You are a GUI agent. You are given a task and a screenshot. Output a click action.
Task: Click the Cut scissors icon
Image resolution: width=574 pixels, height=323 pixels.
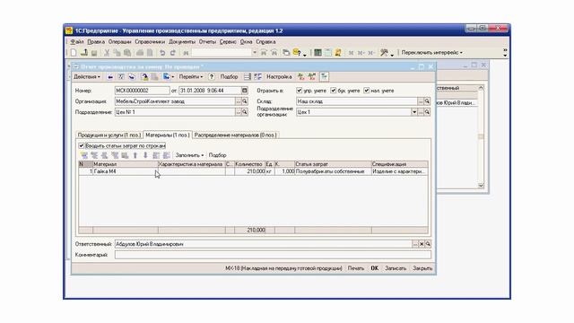pos(107,53)
